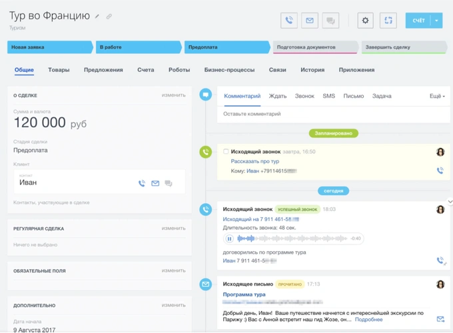Open chat via header speech bubble icon
This screenshot has width=453, height=333.
(x=330, y=21)
